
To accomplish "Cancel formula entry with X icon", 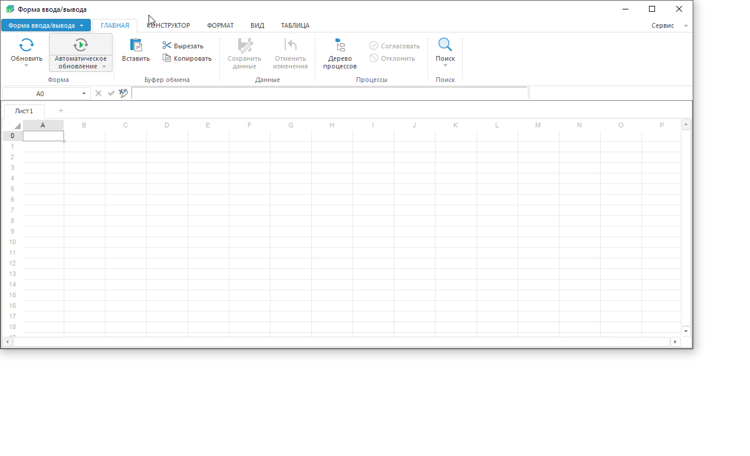I will (x=98, y=93).
